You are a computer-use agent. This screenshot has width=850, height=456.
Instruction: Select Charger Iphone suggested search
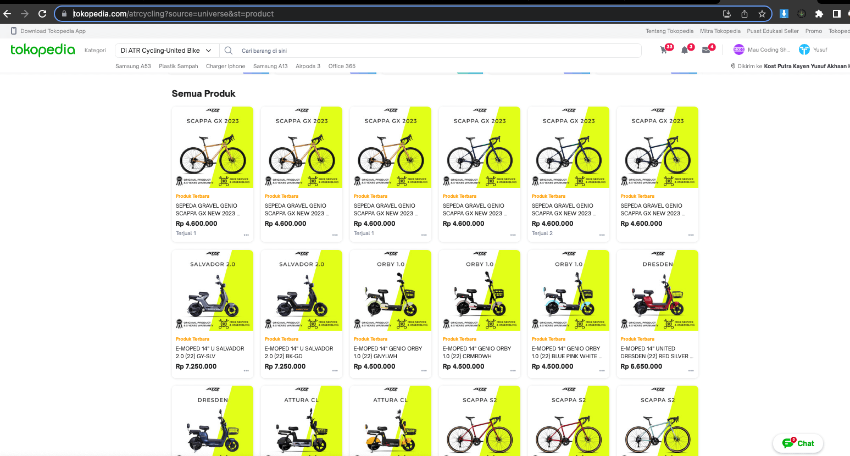(x=226, y=66)
